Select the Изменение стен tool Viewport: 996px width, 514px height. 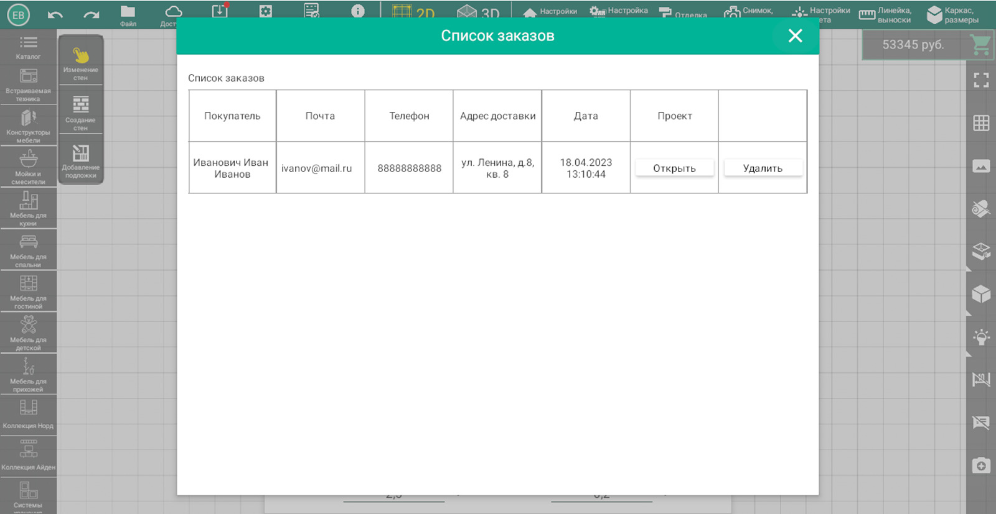(x=80, y=62)
